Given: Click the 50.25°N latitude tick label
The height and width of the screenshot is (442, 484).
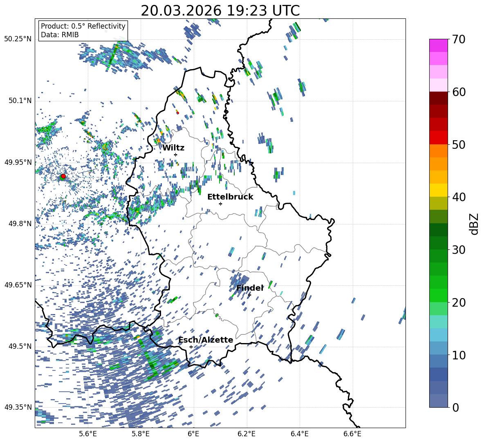Looking at the screenshot, I should pyautogui.click(x=18, y=39).
